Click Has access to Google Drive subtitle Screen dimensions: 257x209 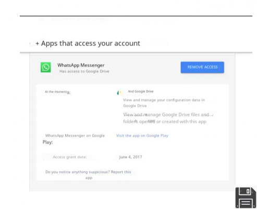[x=84, y=71]
